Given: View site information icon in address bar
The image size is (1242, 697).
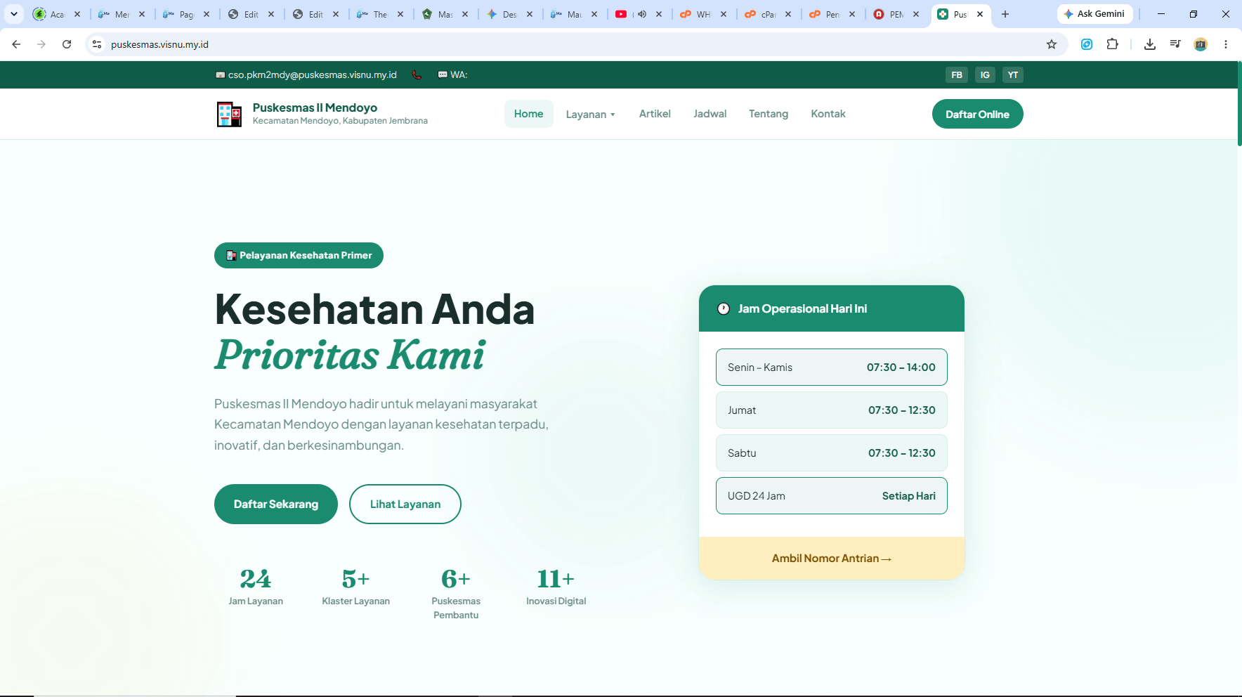Looking at the screenshot, I should (x=97, y=44).
